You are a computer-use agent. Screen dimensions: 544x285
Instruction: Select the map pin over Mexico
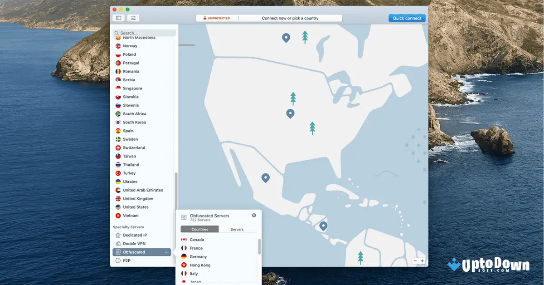[265, 177]
